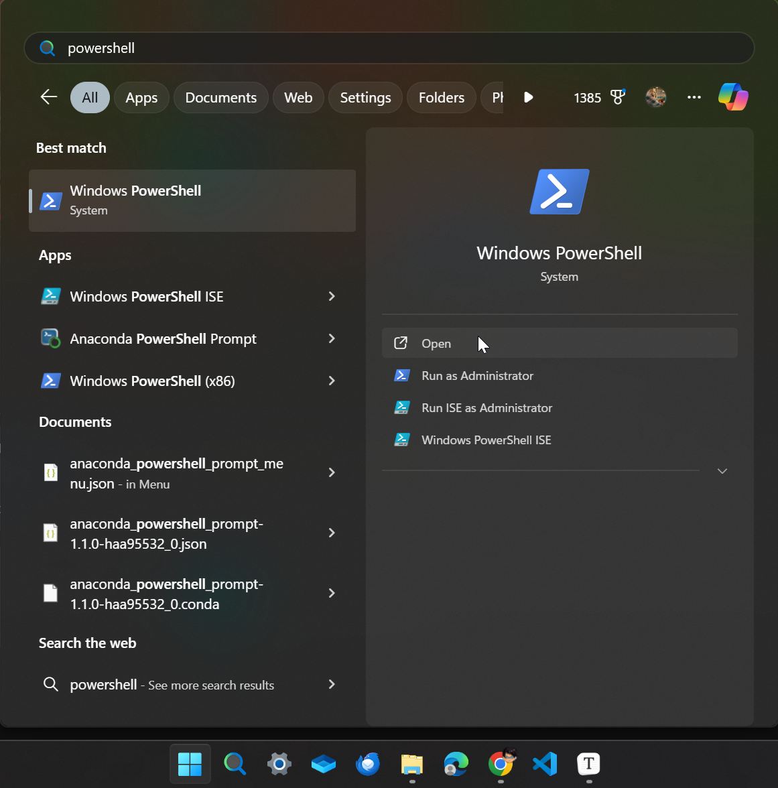The height and width of the screenshot is (788, 778).
Task: Choose Run as Administrator
Action: pyautogui.click(x=560, y=375)
